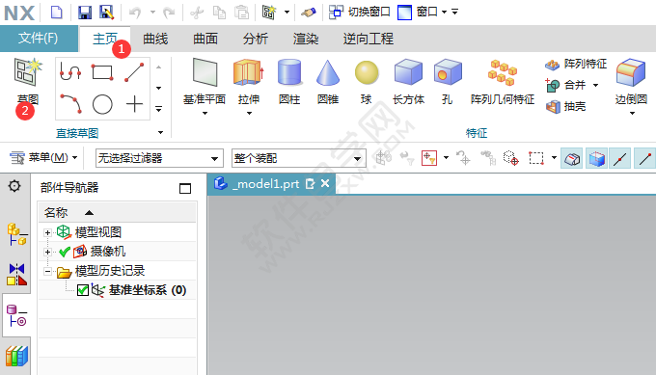Click the 长方体 block icon
This screenshot has height=375, width=656.
tap(408, 72)
